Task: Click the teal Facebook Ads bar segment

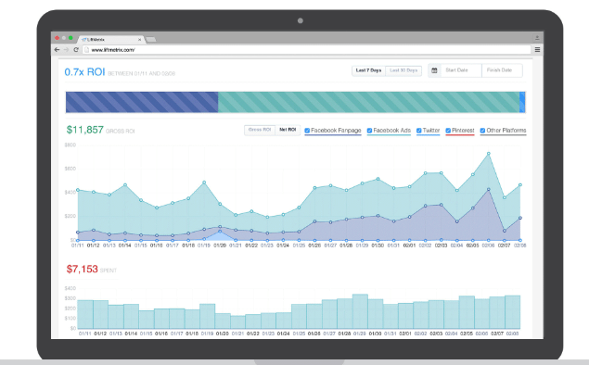Action: pyautogui.click(x=368, y=102)
